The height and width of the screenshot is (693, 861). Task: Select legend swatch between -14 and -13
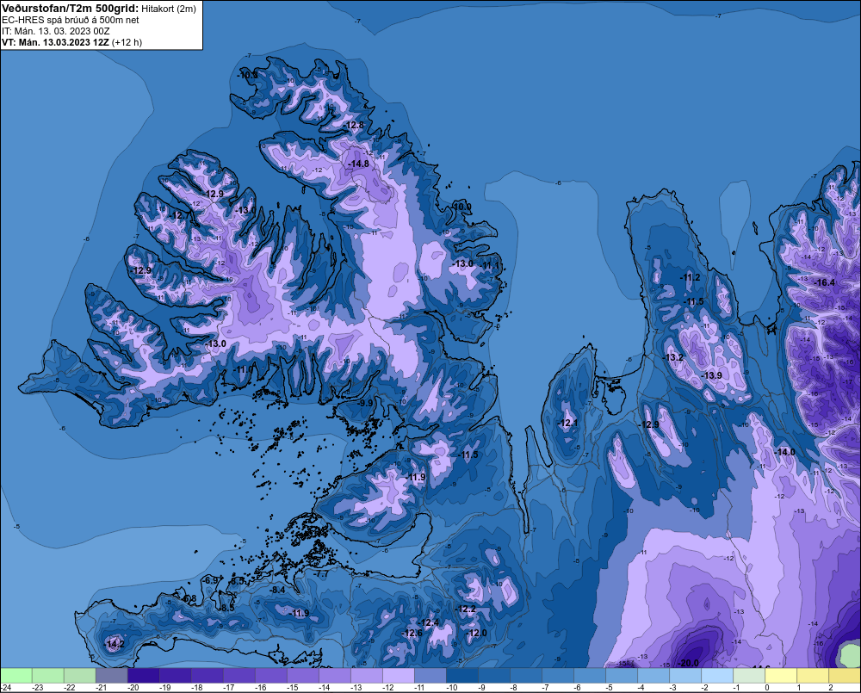tap(334, 675)
